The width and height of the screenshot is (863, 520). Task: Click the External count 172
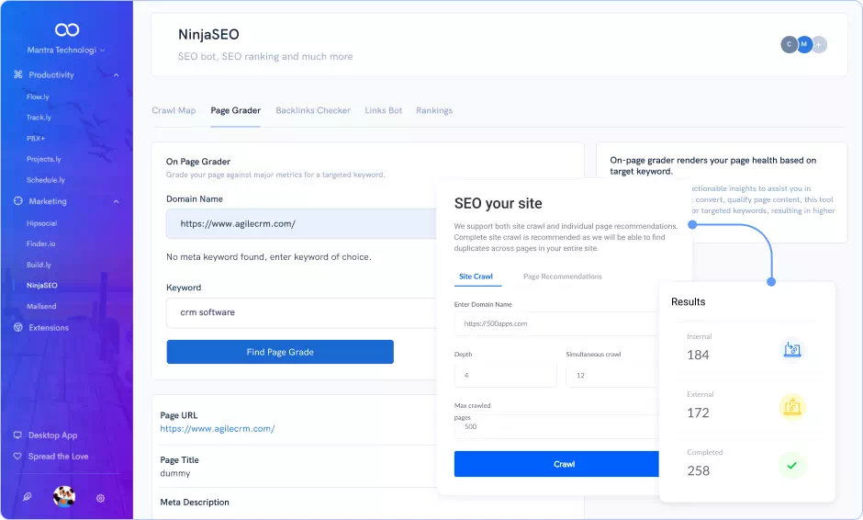[698, 413]
